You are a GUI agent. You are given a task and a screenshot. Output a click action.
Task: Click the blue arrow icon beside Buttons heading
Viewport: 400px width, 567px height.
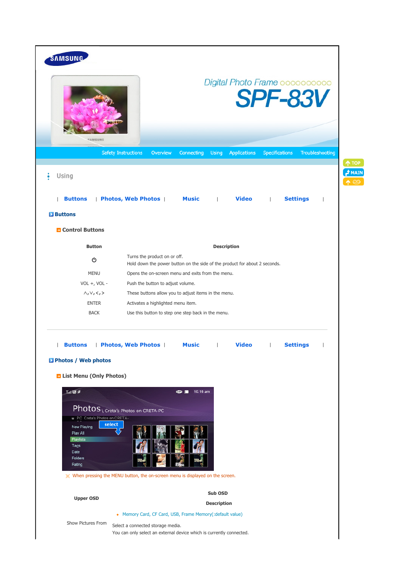click(x=51, y=214)
